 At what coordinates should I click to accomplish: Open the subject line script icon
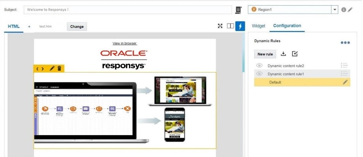[238, 10]
